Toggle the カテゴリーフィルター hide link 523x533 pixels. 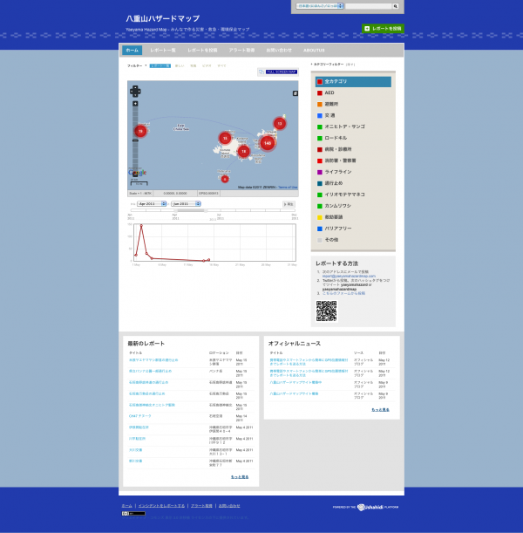[x=350, y=65]
